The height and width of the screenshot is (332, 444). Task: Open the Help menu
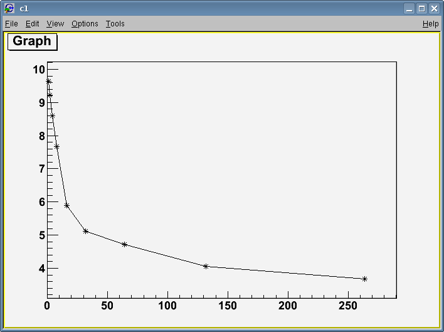click(x=430, y=24)
